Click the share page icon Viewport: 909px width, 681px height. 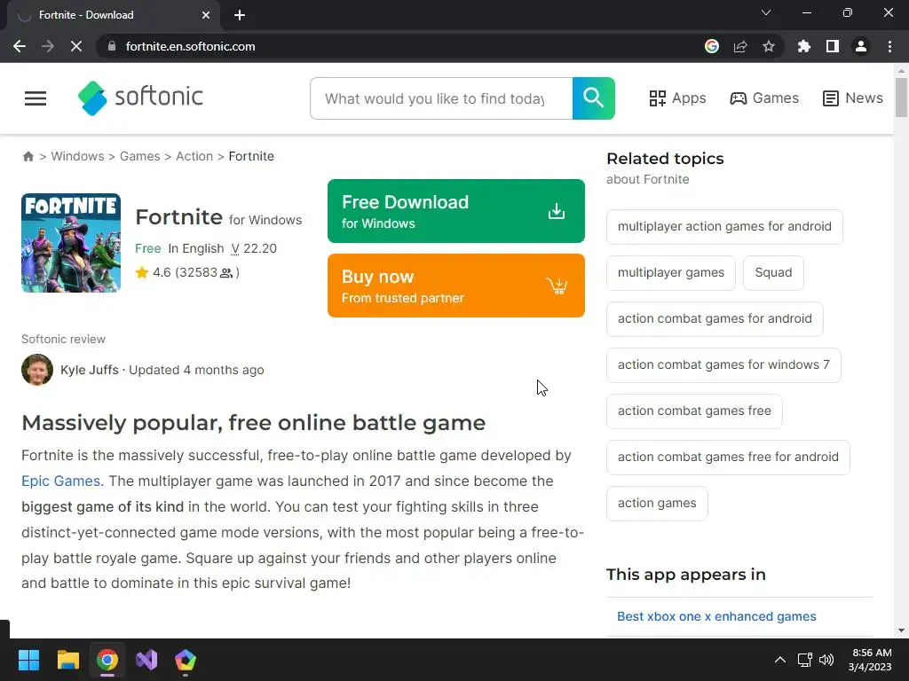(740, 46)
